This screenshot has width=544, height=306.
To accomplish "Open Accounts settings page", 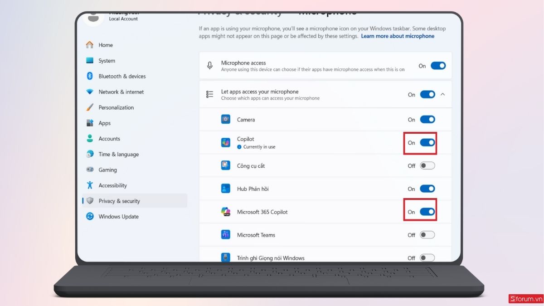I will click(x=134, y=139).
